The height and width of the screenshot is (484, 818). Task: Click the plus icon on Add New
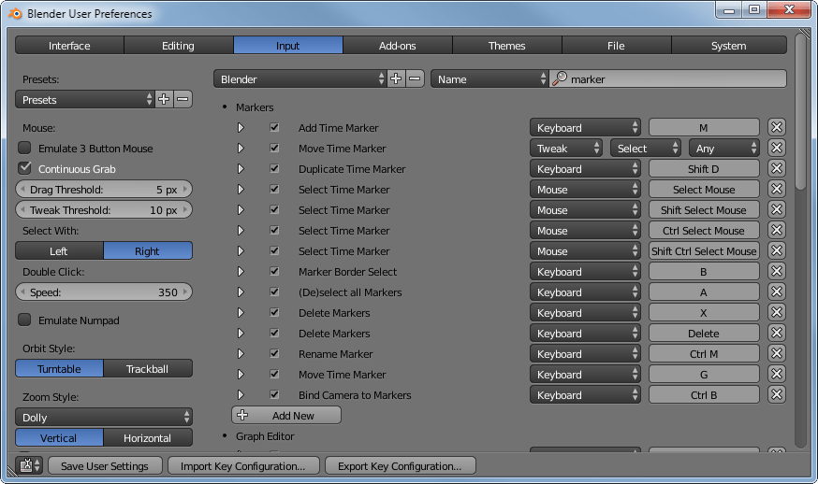click(x=242, y=415)
